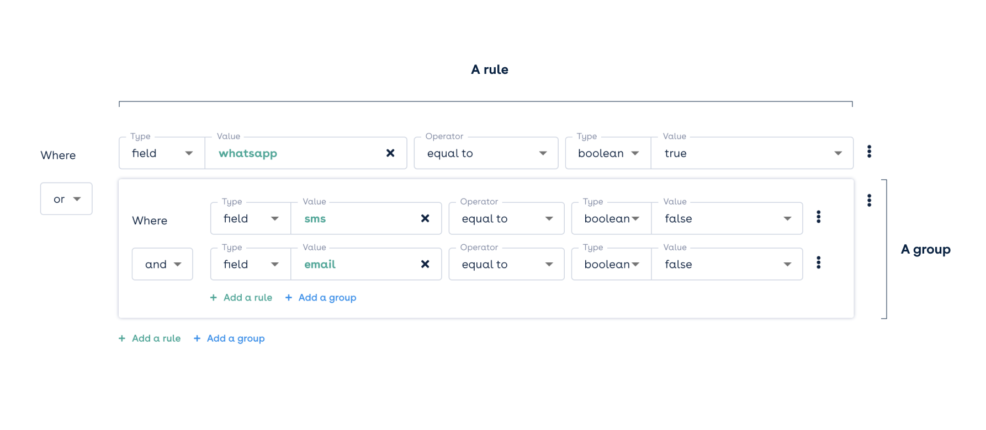986x430 pixels.
Task: Open the kebab menu for the whole group
Action: (869, 200)
